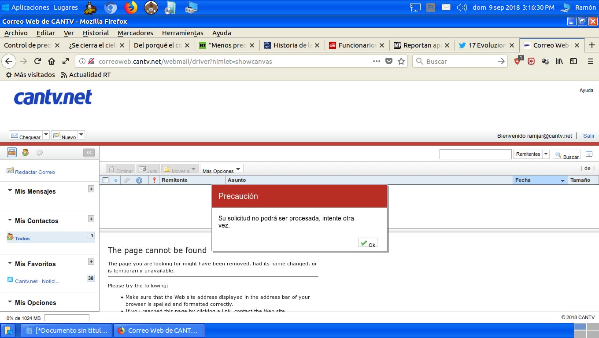Sort by attachment paperclip column
599x338 pixels.
tap(126, 180)
